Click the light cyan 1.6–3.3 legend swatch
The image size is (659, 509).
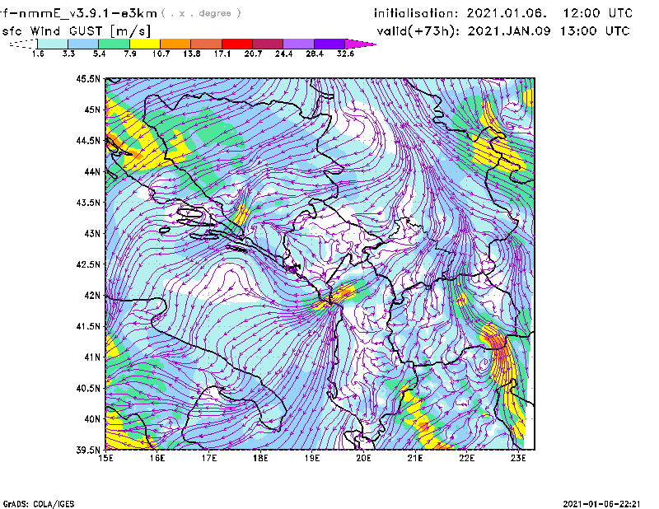point(53,44)
